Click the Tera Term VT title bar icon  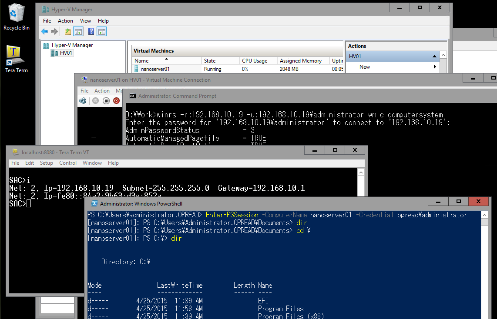click(15, 152)
